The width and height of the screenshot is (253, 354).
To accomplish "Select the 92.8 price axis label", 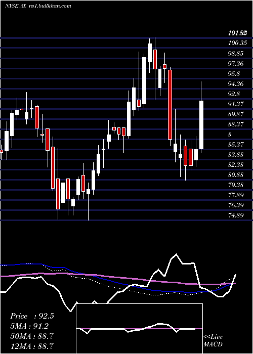I will click(234, 94).
